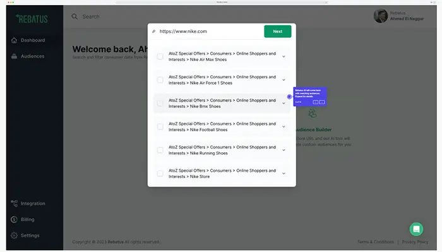Click the Nike Running Shoes audience text

tap(222, 150)
